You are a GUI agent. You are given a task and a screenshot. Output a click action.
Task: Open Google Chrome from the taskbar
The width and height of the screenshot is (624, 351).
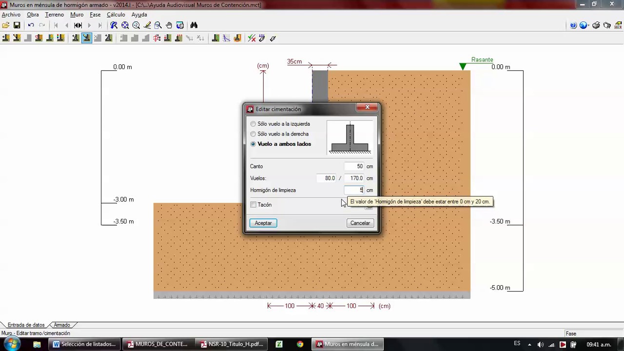300,344
